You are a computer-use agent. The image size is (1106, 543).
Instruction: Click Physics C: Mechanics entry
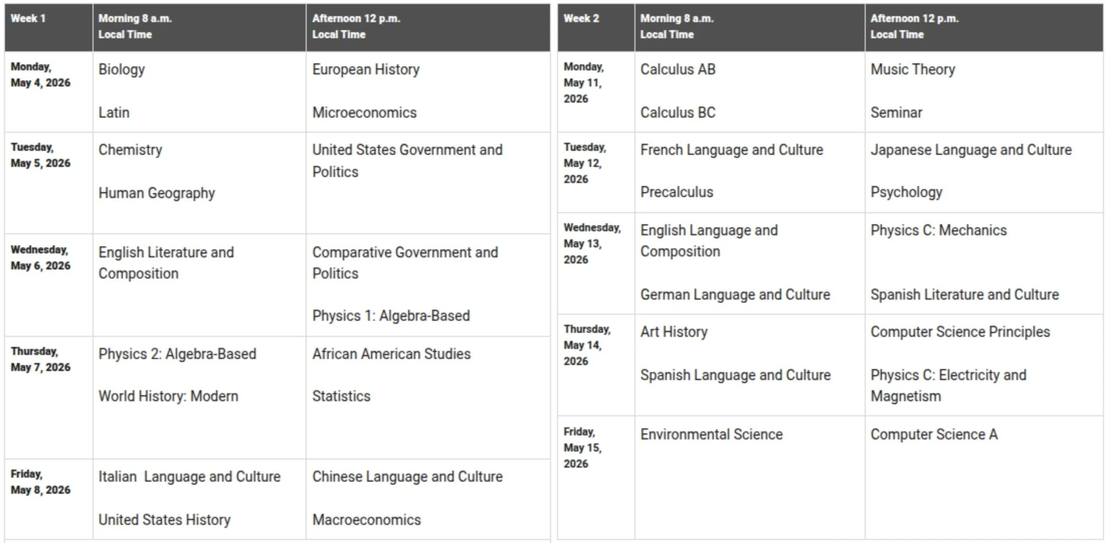(x=939, y=230)
